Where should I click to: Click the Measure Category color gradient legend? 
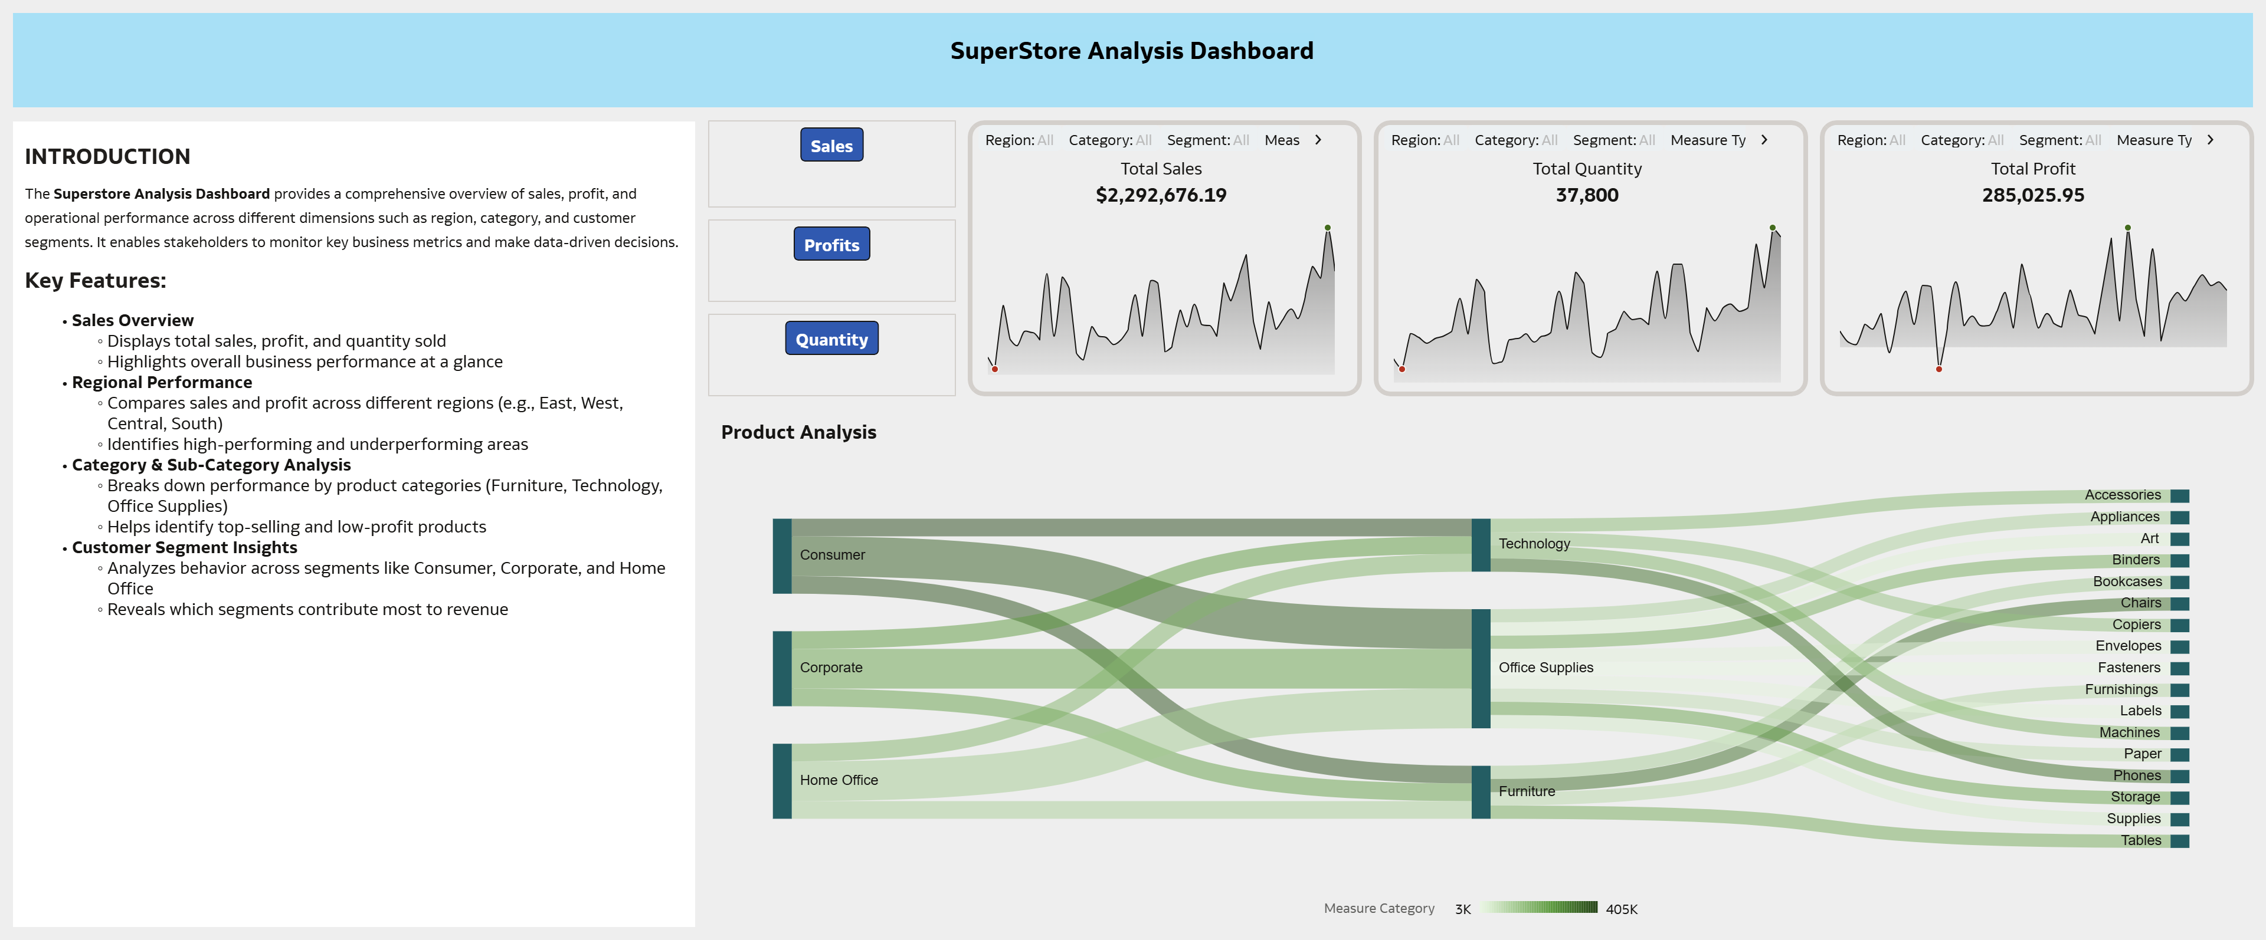[x=1540, y=908]
